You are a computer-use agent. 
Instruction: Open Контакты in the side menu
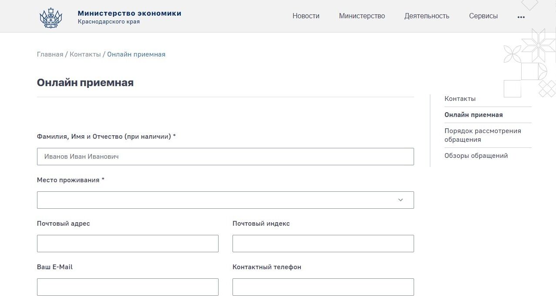[460, 99]
